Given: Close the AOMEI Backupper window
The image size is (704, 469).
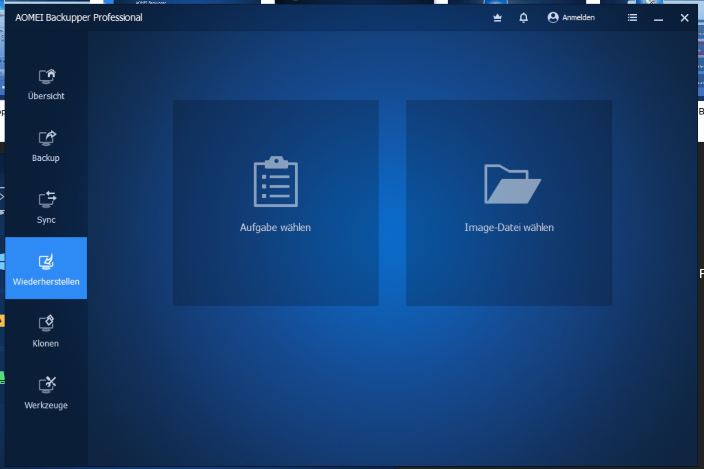Looking at the screenshot, I should click(x=685, y=18).
